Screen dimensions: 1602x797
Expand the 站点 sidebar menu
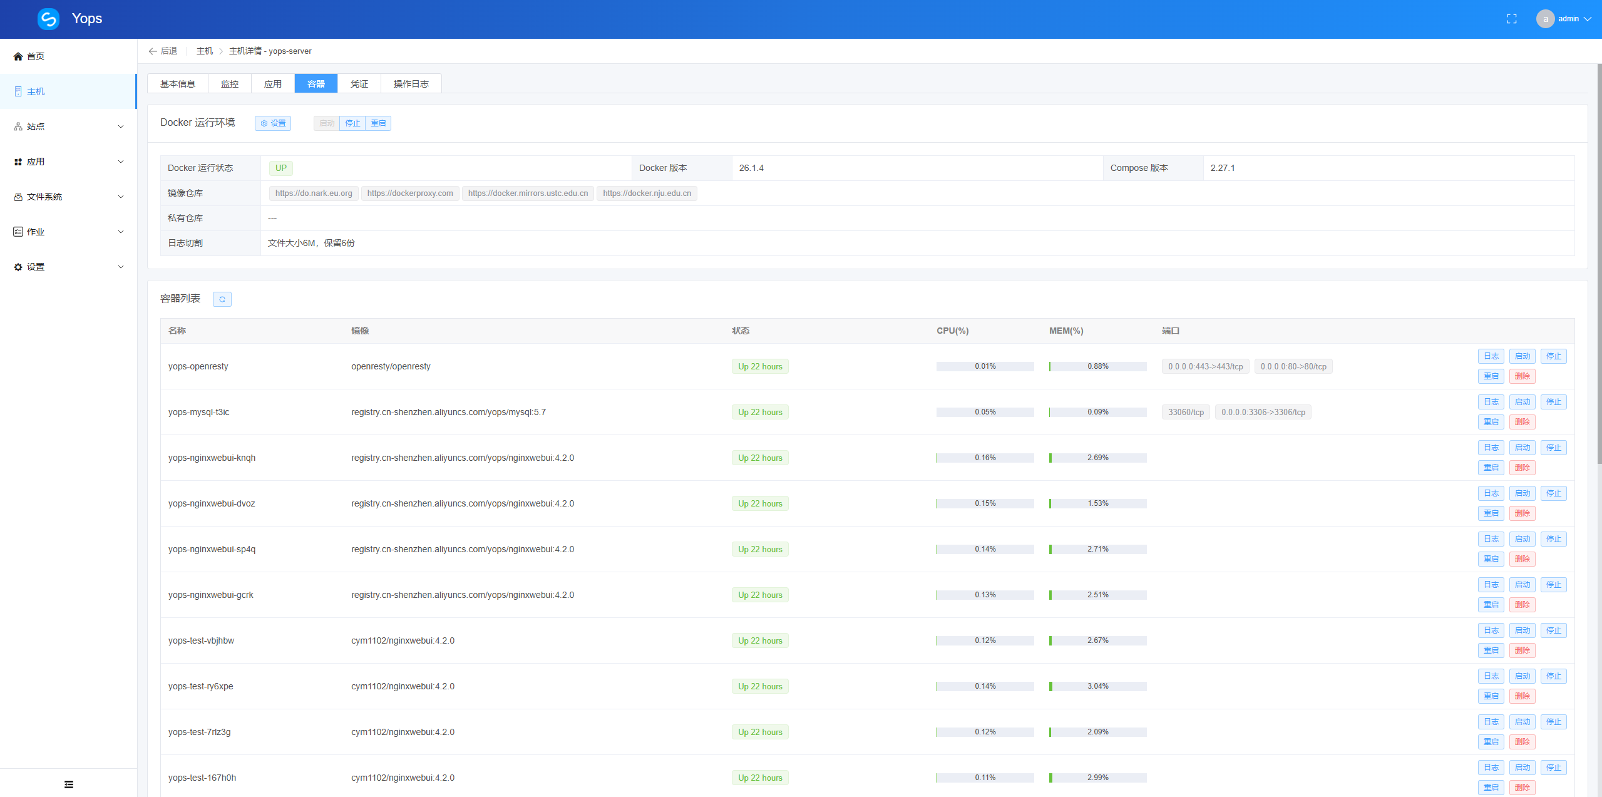click(x=121, y=126)
